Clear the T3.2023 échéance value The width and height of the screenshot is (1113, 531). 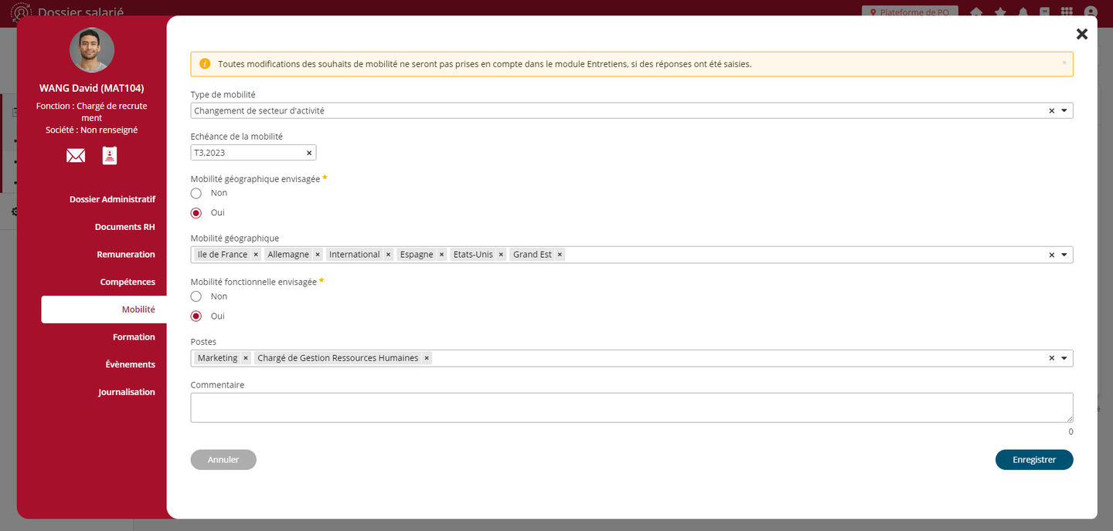pos(309,153)
